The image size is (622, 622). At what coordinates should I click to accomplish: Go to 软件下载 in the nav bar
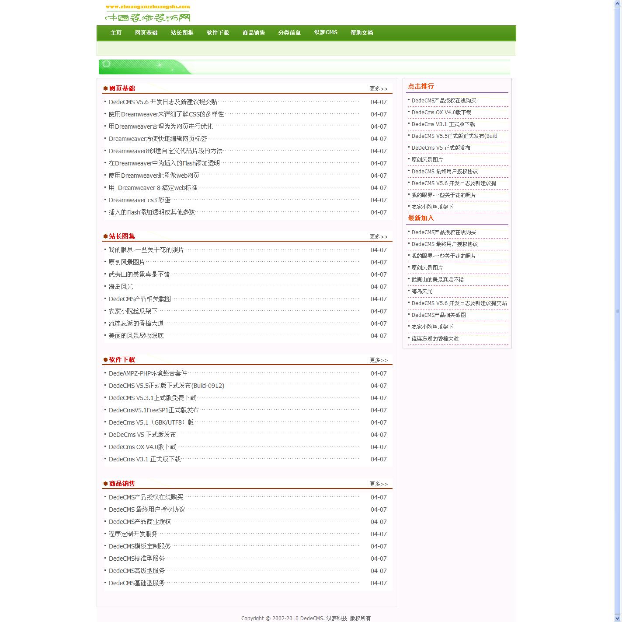click(218, 33)
